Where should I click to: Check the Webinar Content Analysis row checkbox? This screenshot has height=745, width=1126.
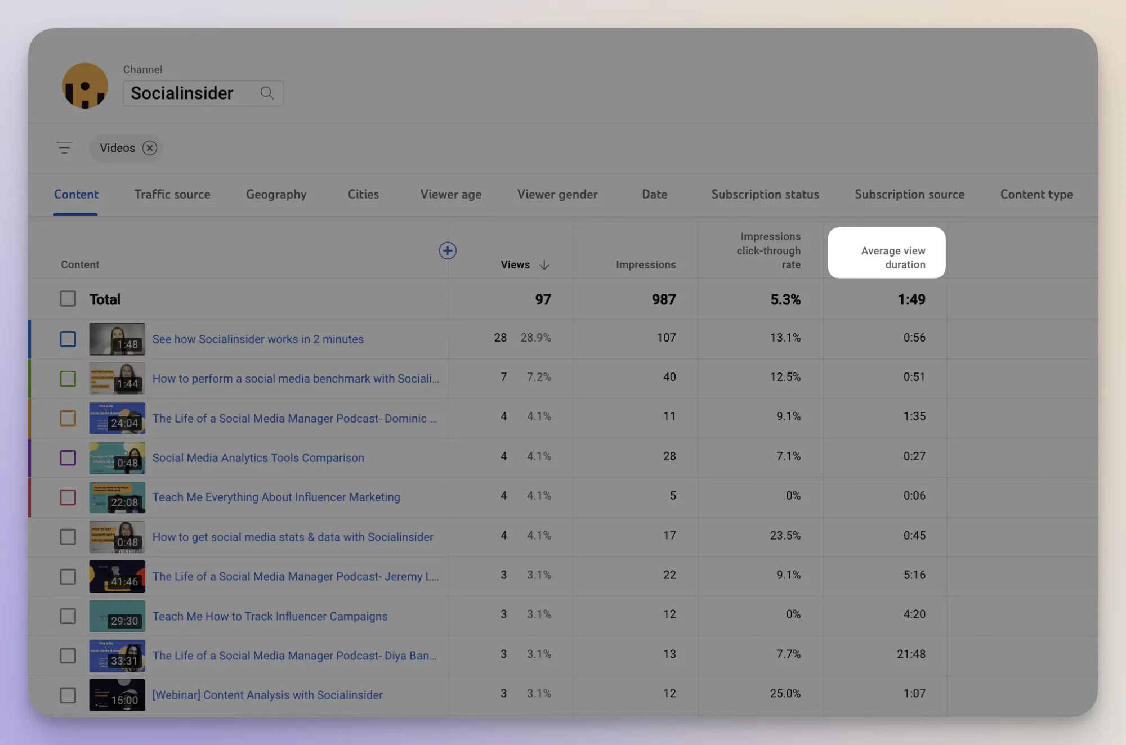(68, 695)
